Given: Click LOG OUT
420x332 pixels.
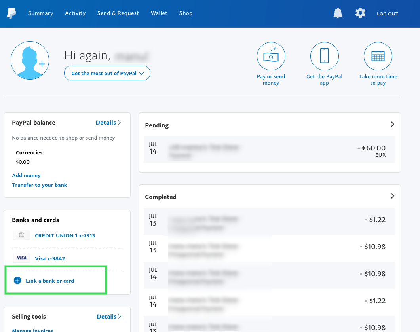Looking at the screenshot, I should pos(388,14).
